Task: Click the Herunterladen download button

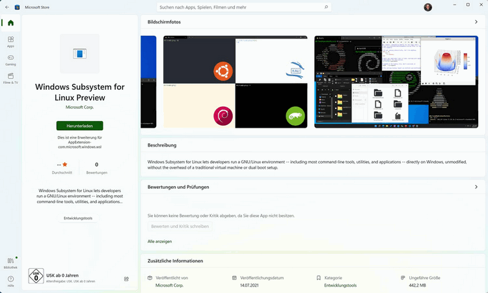Action: (x=79, y=126)
